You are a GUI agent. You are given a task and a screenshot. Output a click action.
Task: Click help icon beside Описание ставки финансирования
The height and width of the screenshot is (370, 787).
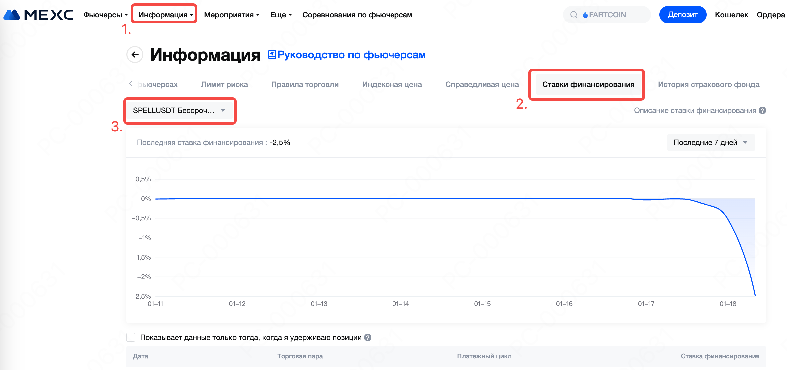tap(762, 111)
